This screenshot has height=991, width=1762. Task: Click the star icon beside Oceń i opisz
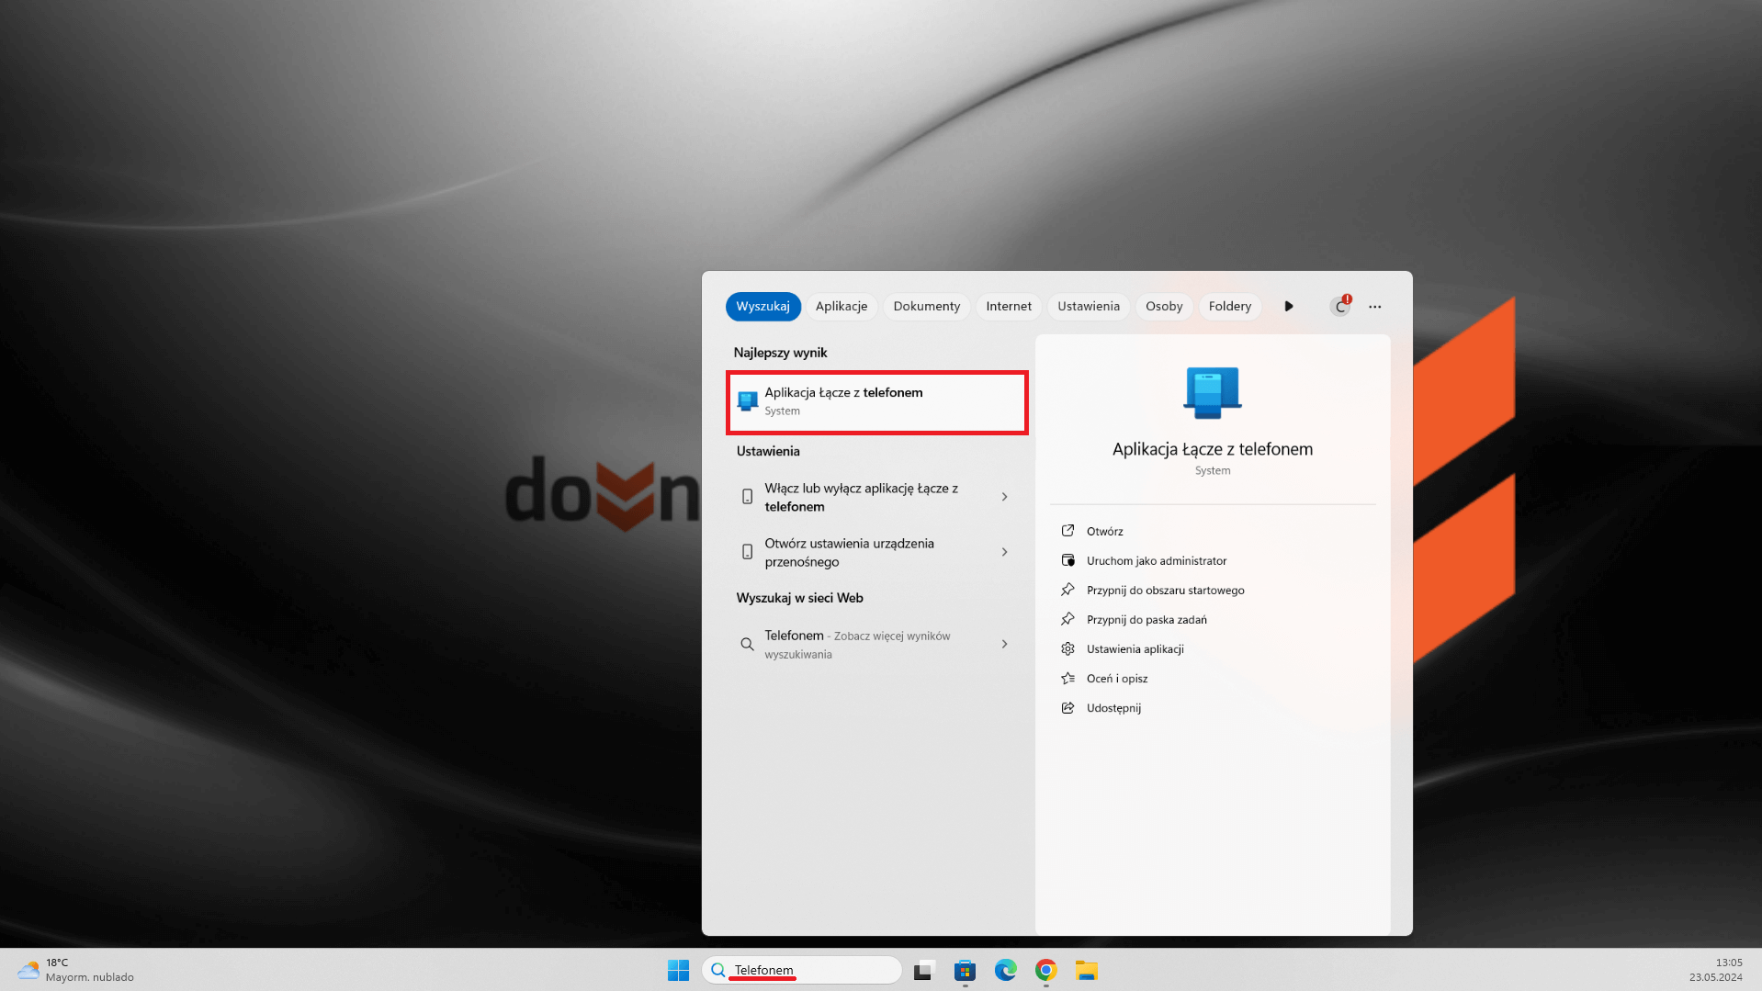coord(1067,678)
